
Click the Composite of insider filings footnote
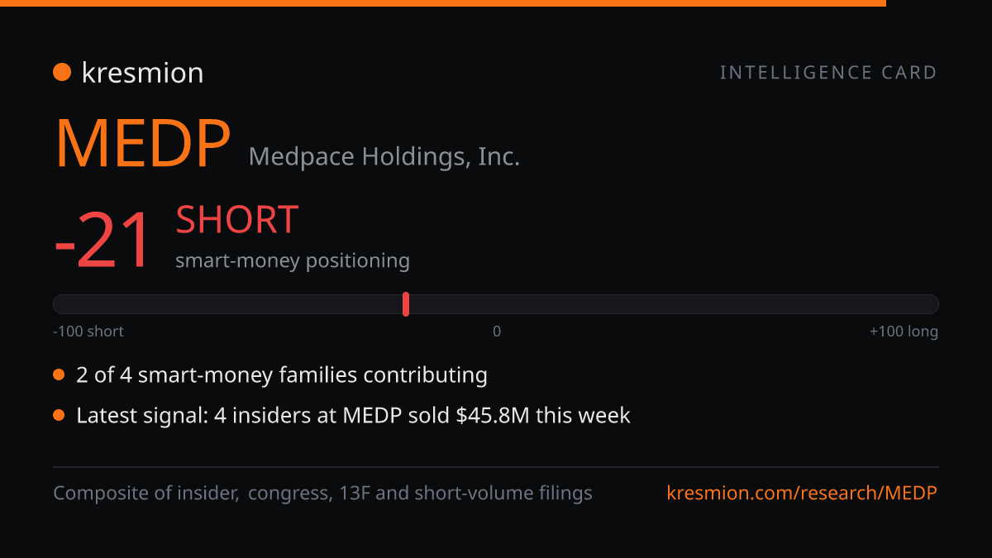point(322,494)
